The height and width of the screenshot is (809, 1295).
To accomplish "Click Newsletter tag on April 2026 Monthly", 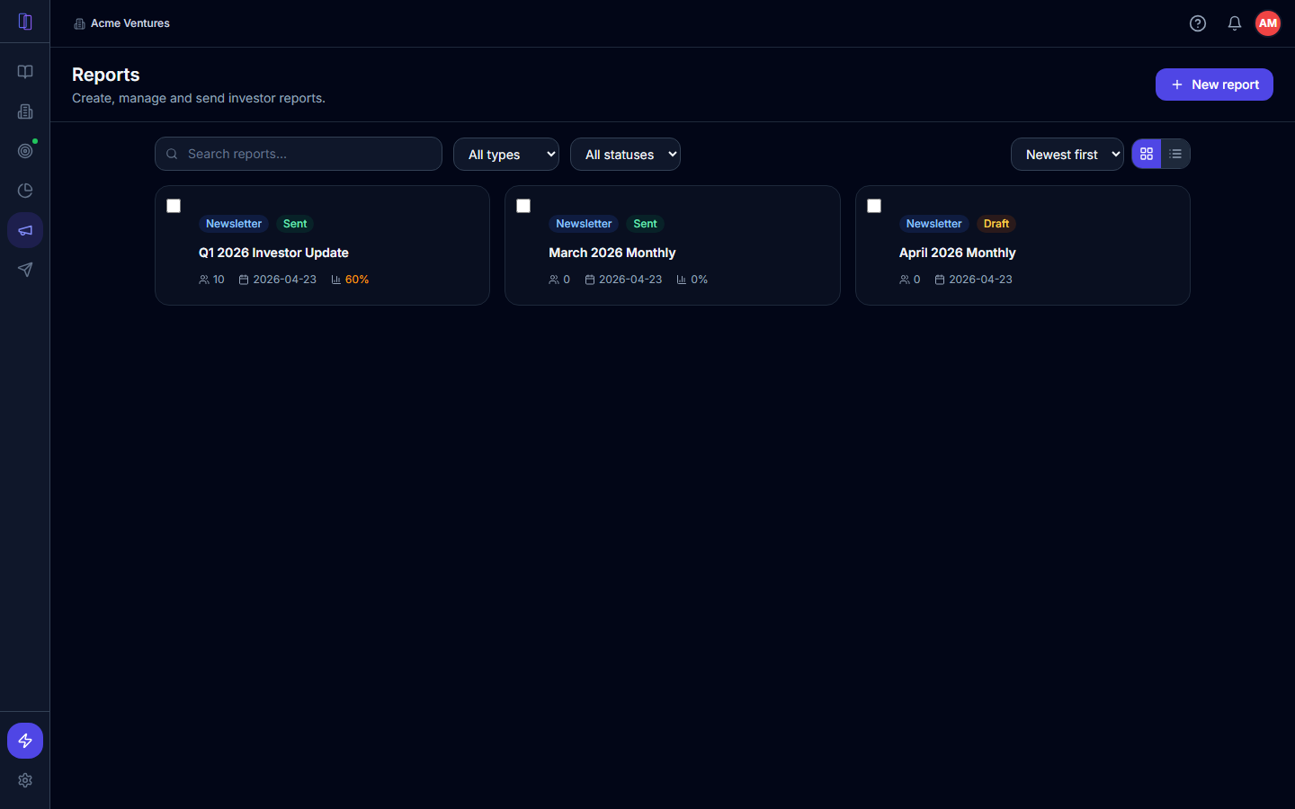I will pos(934,224).
